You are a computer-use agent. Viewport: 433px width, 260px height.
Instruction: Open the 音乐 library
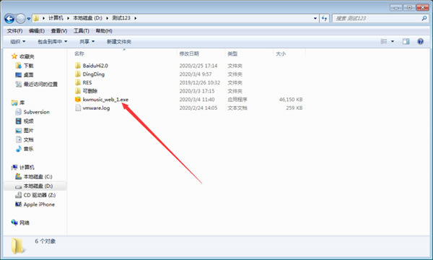click(28, 149)
